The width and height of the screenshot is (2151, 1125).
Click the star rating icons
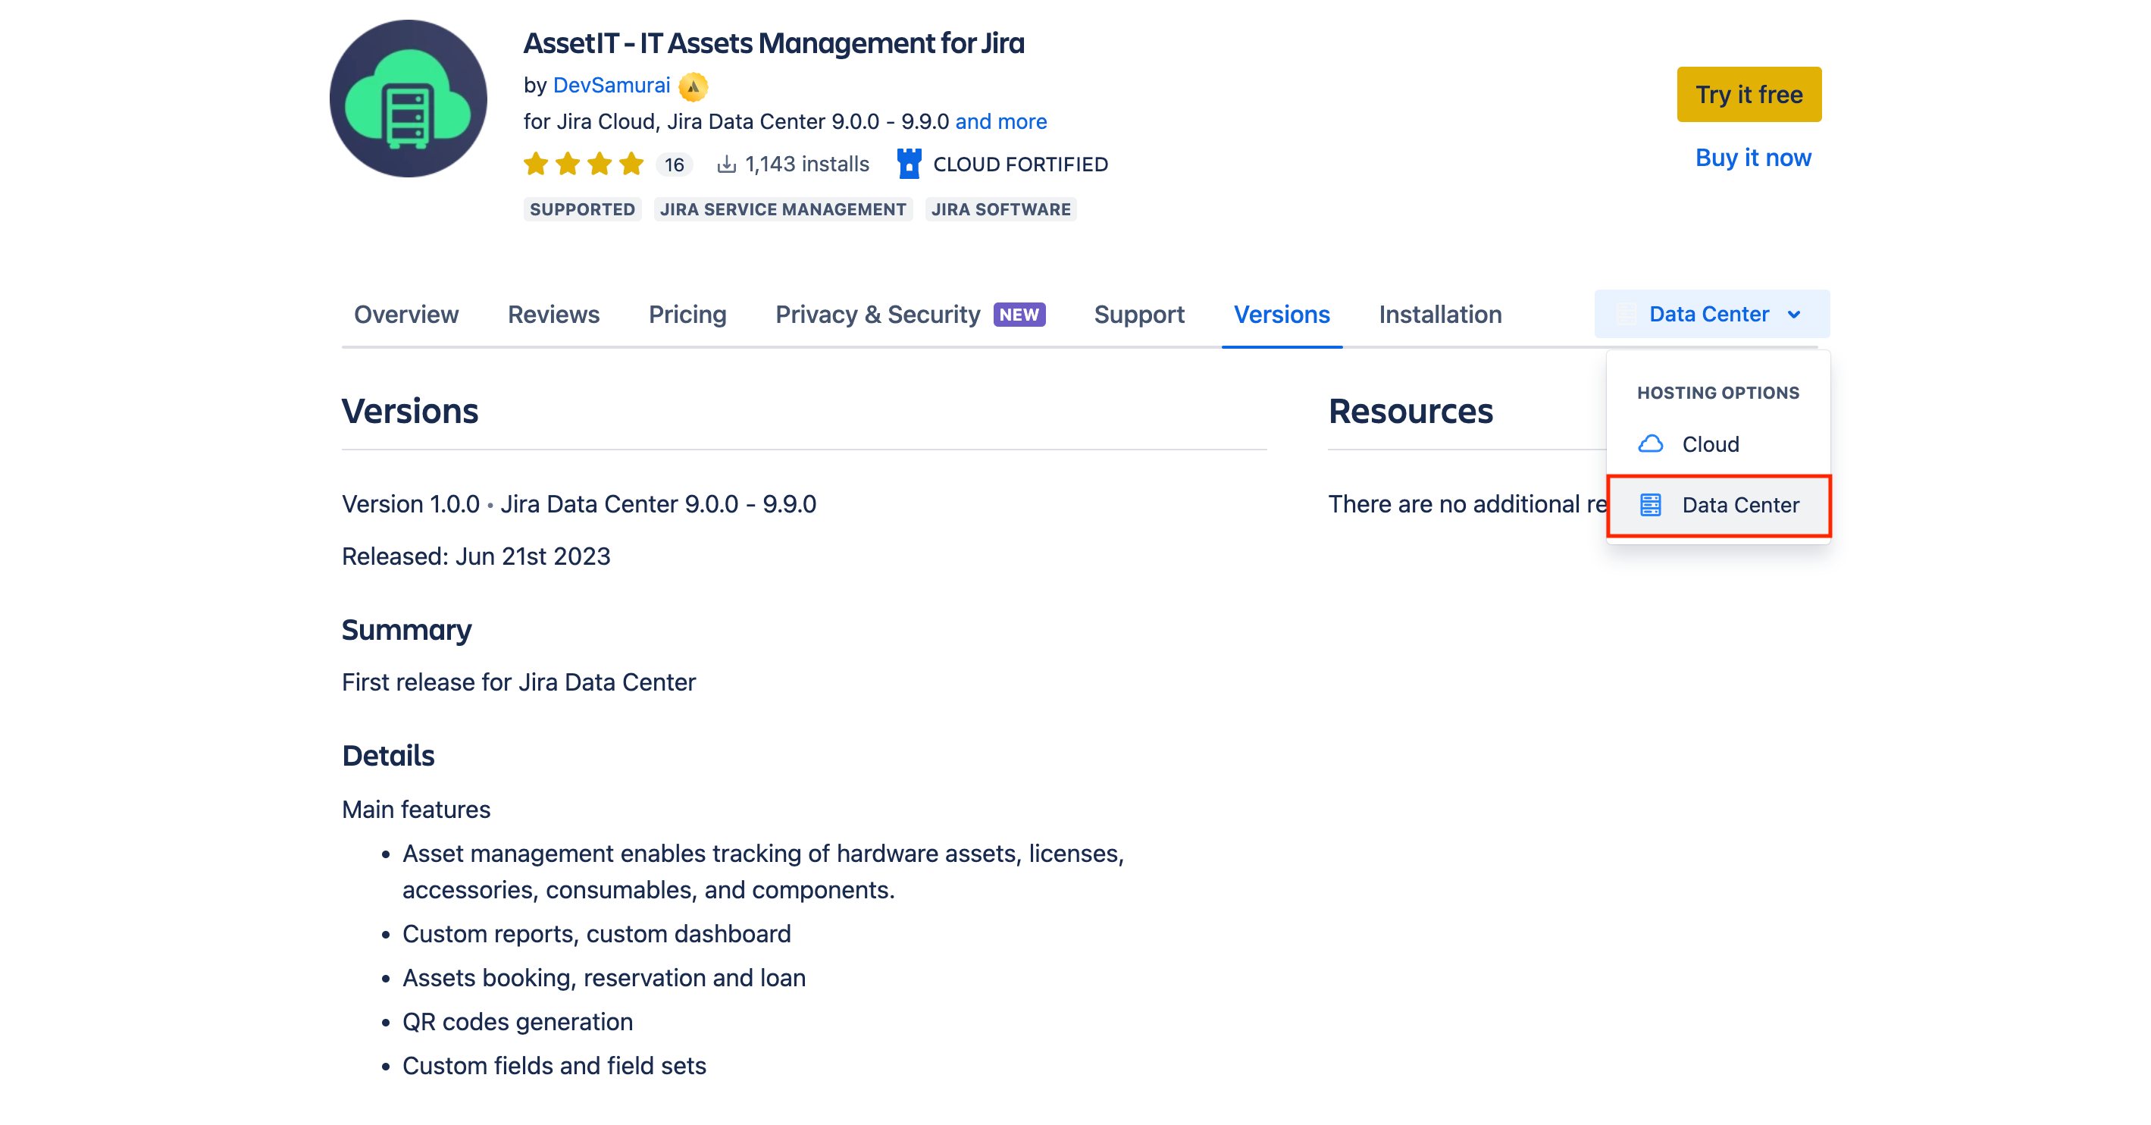coord(584,164)
